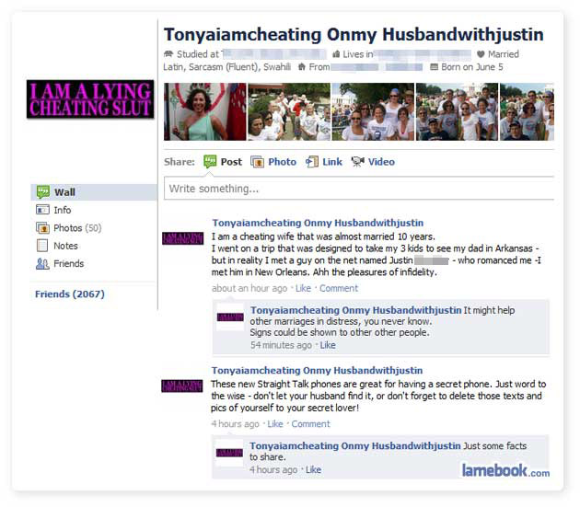Click the profile name heading at top
The height and width of the screenshot is (507, 580).
[354, 35]
